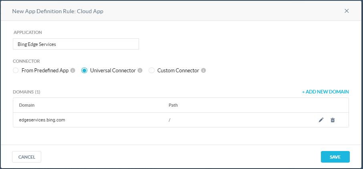Show info for From Predefined App
This screenshot has width=363, height=169.
pyautogui.click(x=73, y=70)
